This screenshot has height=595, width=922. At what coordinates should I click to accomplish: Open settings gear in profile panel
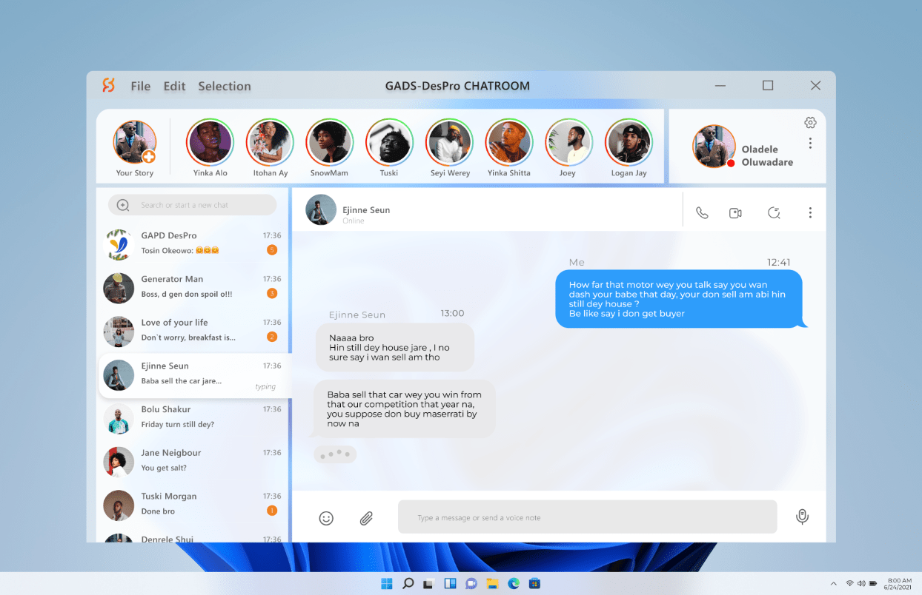click(x=810, y=123)
